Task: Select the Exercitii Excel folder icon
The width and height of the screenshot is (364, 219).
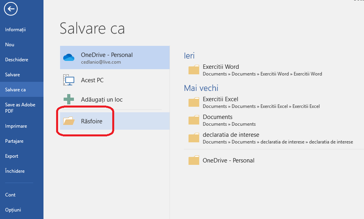Action: click(x=194, y=102)
